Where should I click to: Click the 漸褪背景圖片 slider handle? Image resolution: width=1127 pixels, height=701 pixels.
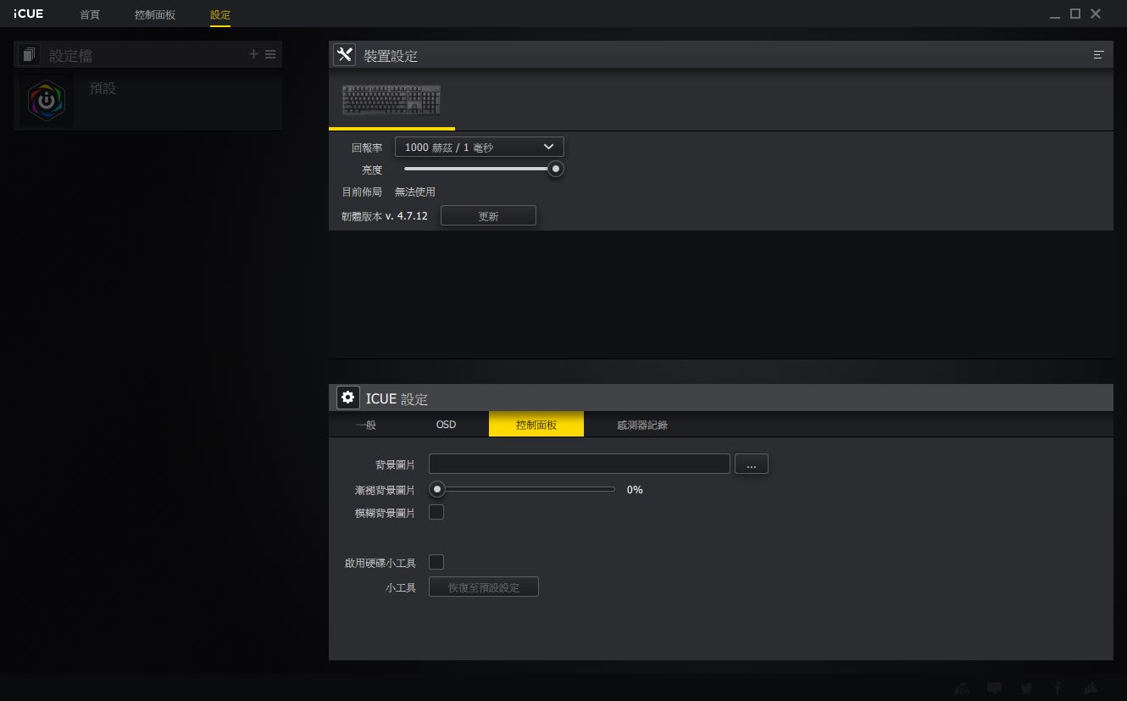click(436, 489)
